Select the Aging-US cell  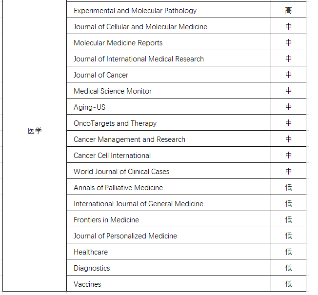[169, 106]
